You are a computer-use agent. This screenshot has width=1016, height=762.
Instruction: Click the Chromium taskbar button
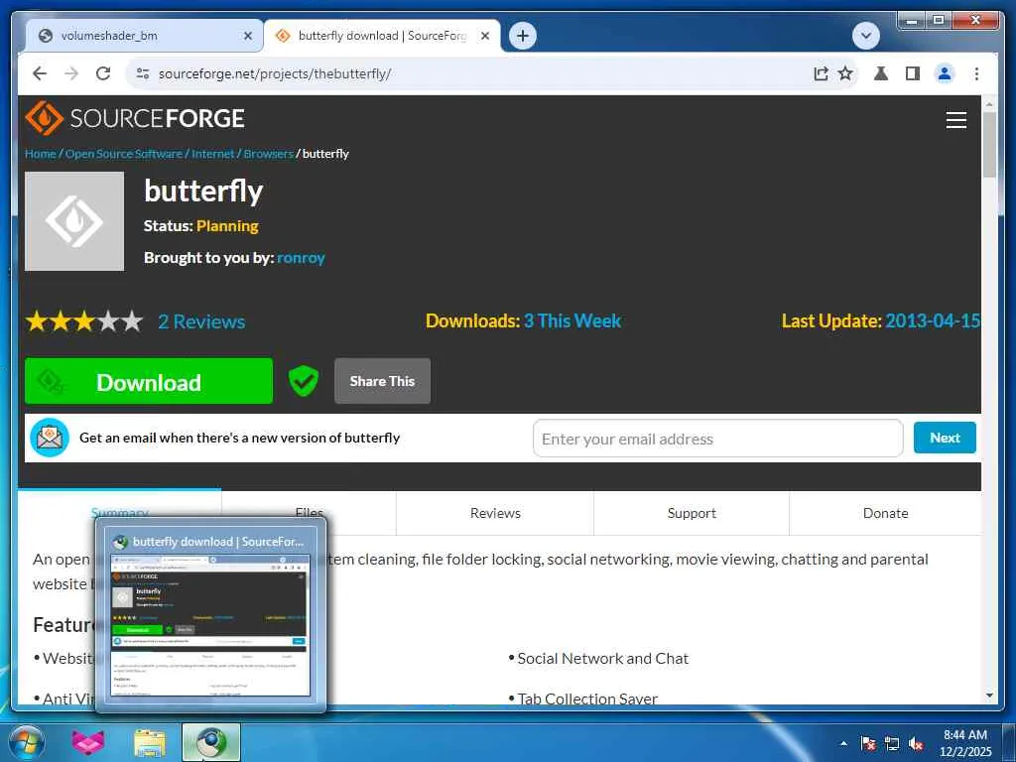pos(211,742)
